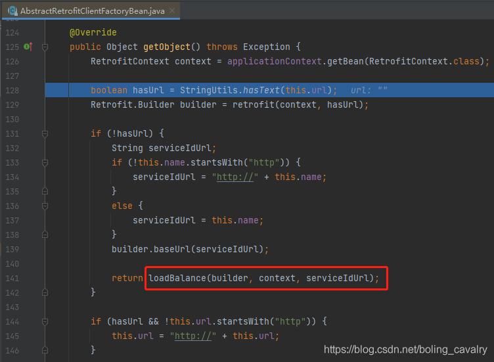Collapse the getObject method fold at line 125
The width and height of the screenshot is (494, 362).
point(45,47)
